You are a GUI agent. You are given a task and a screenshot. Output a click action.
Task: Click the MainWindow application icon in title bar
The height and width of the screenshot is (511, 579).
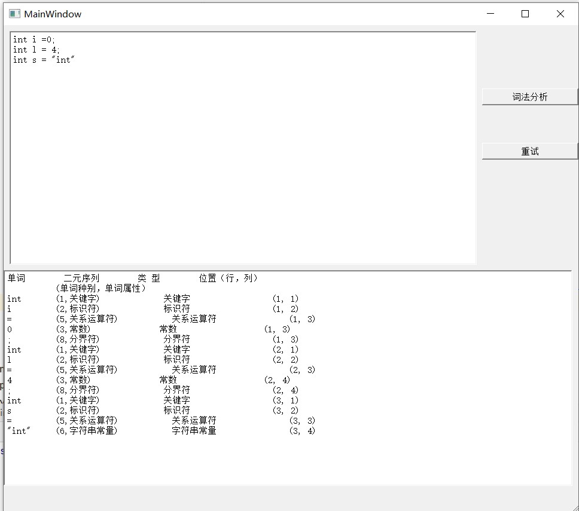14,13
